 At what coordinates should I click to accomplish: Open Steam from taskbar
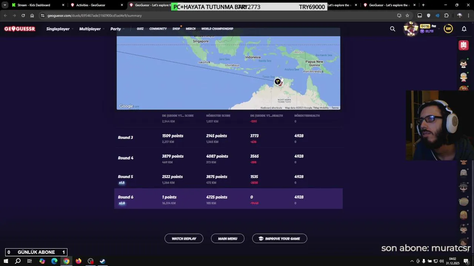click(x=103, y=261)
